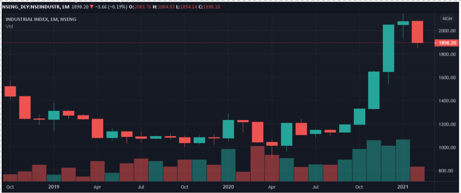Click the 1000.00 price axis label
The width and height of the screenshot is (461, 193).
446,148
